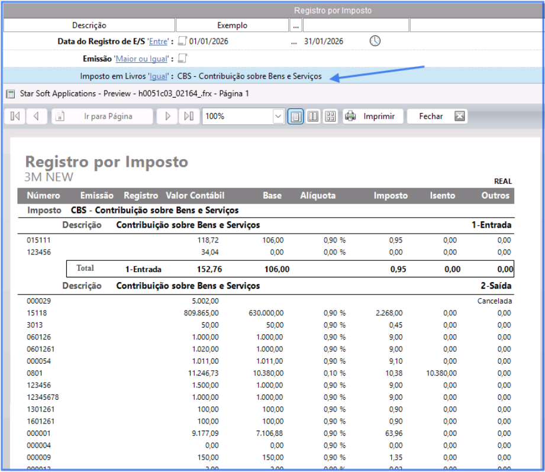This screenshot has width=545, height=472.
Task: Click the next page arrow
Action: pos(167,117)
